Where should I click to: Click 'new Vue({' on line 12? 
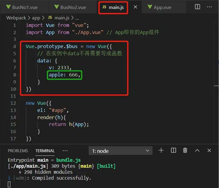coord(39,103)
